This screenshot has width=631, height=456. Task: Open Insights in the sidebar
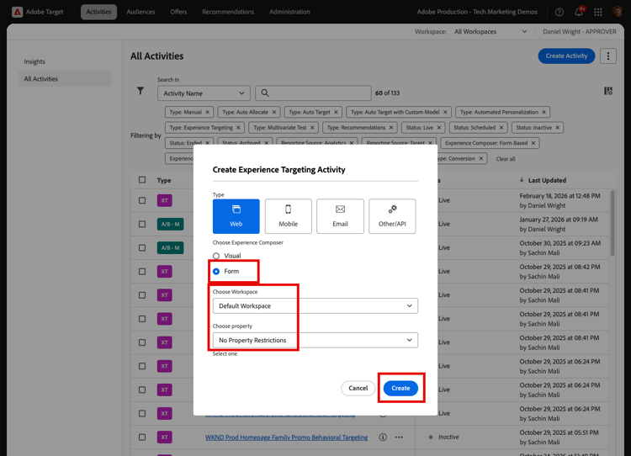[x=34, y=61]
